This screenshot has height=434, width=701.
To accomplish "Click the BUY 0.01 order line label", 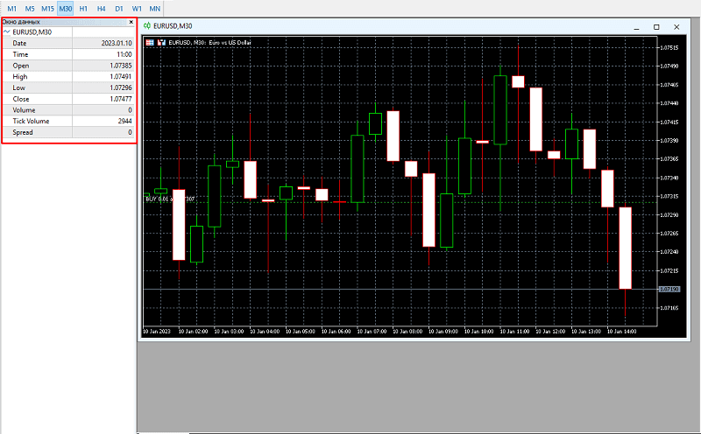I will click(x=170, y=199).
